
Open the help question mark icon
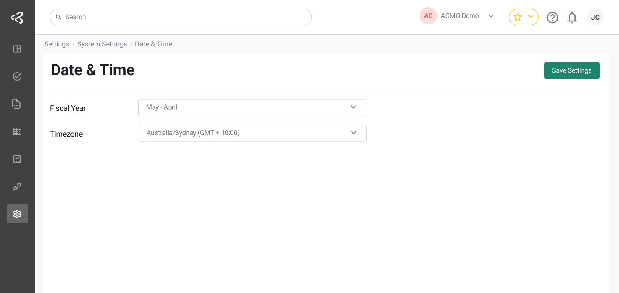click(552, 17)
